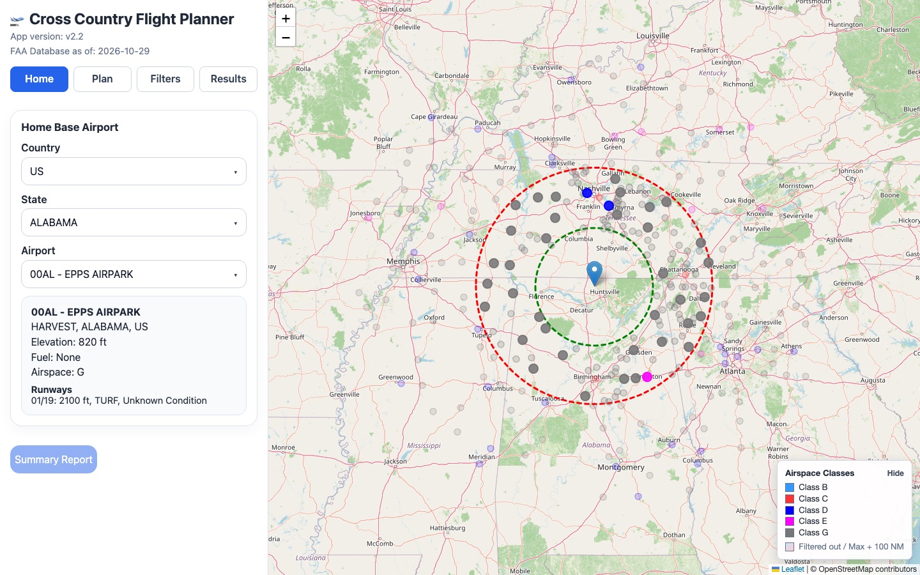Click the Chattanooga city label on map
Viewport: 920px width, 575px height.
pyautogui.click(x=680, y=269)
